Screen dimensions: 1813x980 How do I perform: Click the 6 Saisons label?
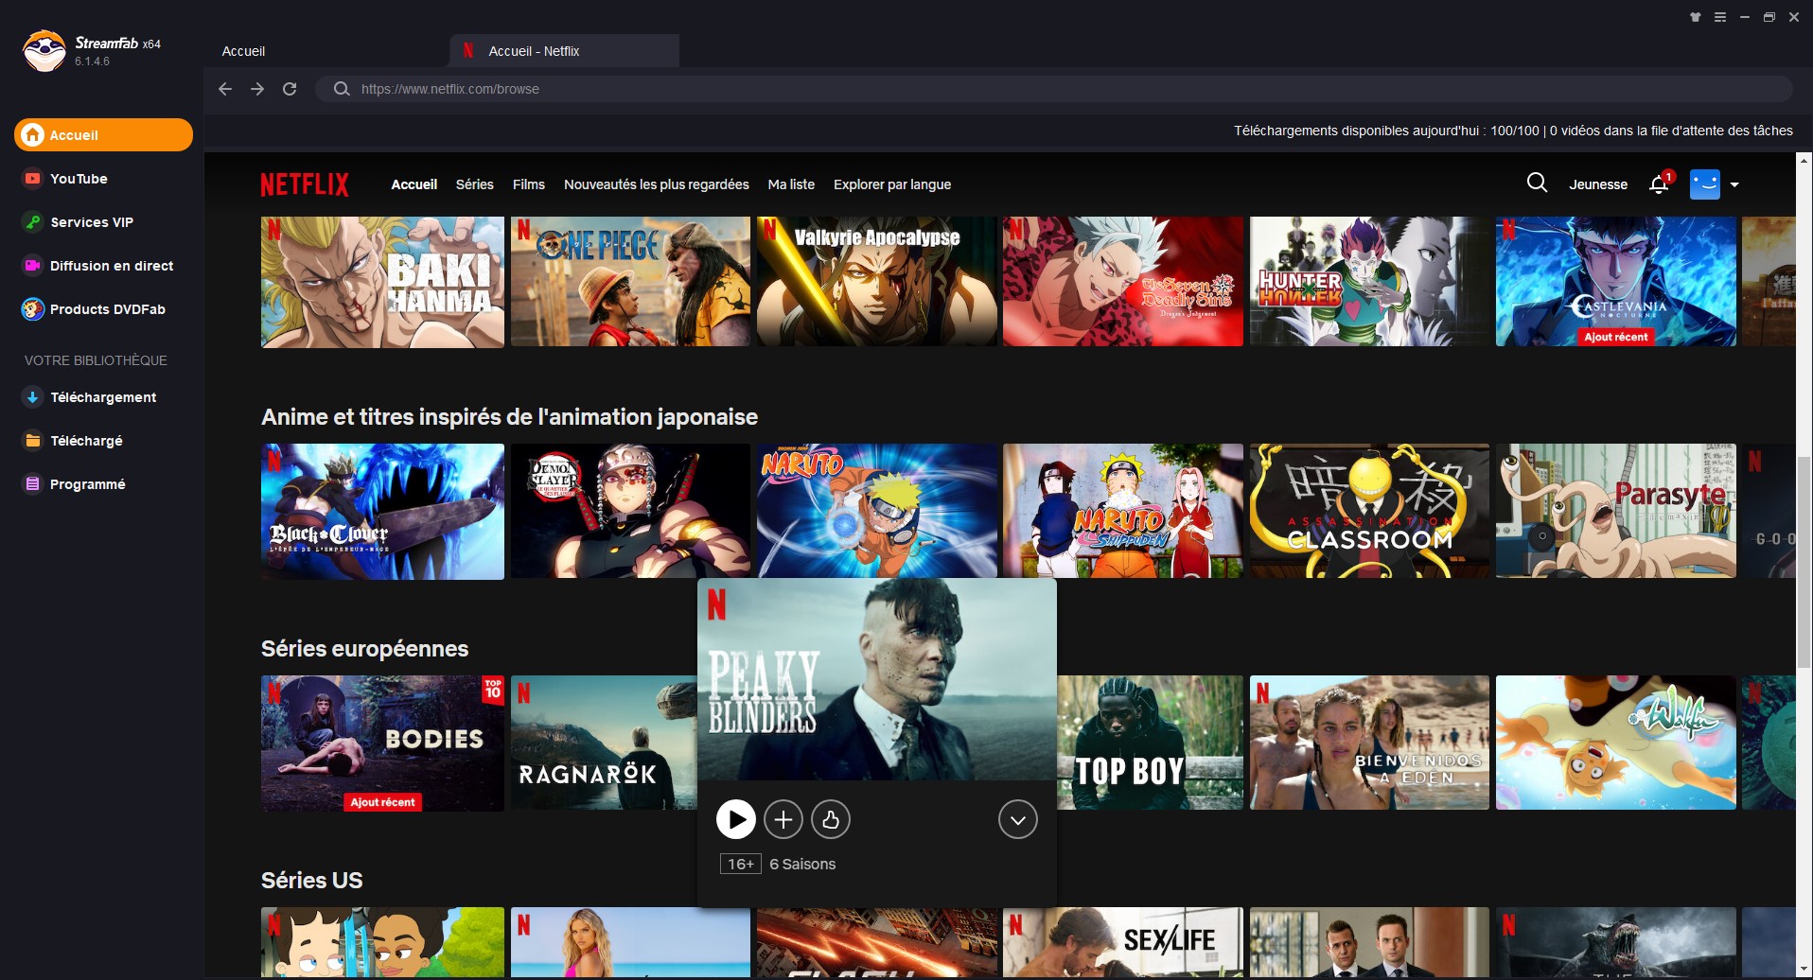(x=802, y=864)
